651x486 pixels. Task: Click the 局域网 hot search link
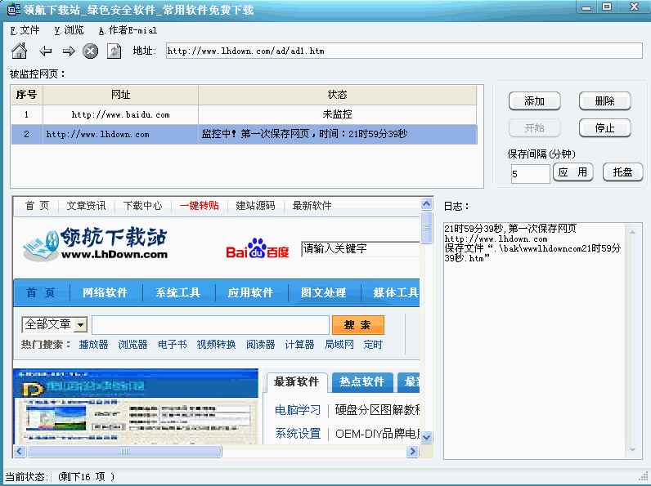pos(339,345)
